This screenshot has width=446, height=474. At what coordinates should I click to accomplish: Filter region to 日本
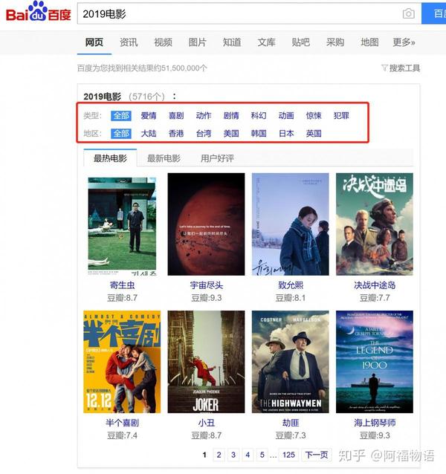coord(286,133)
